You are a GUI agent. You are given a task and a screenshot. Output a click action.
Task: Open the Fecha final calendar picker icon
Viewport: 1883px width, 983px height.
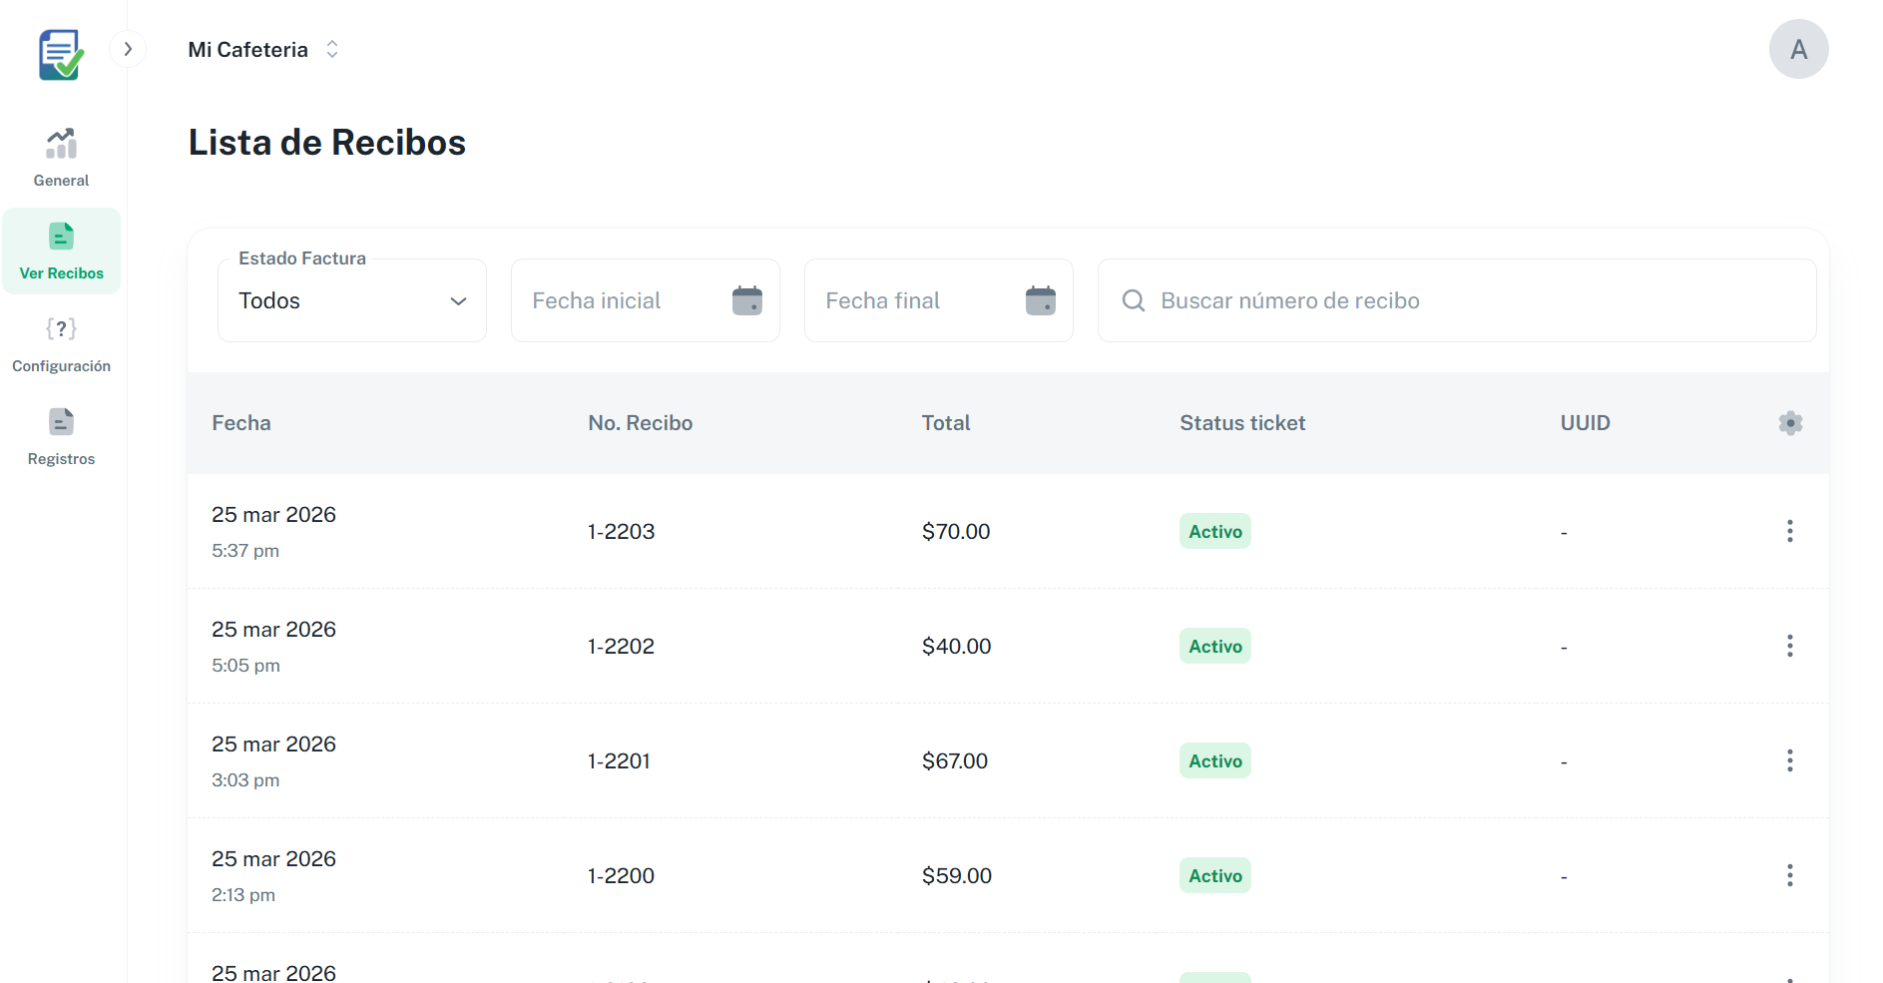pyautogui.click(x=1041, y=300)
